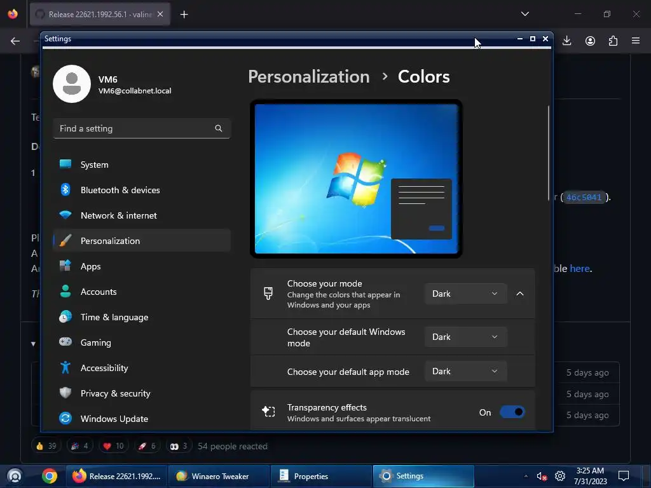Image resolution: width=651 pixels, height=488 pixels.
Task: Open the Firefox list all tabs chevron
Action: (524, 14)
